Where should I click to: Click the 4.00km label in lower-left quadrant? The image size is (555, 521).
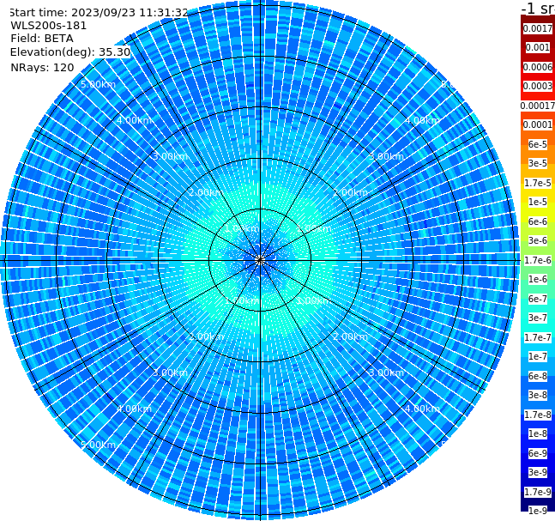click(134, 409)
